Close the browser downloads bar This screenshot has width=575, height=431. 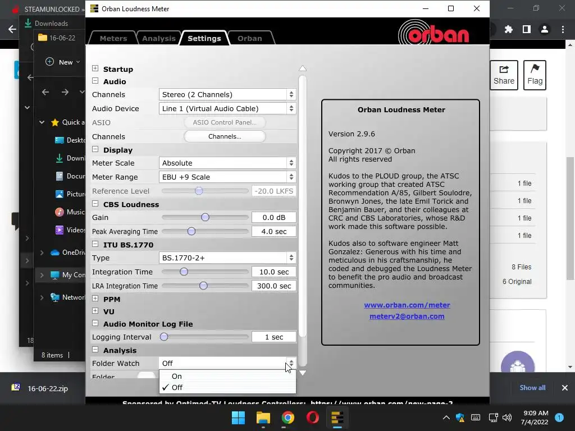(x=565, y=388)
